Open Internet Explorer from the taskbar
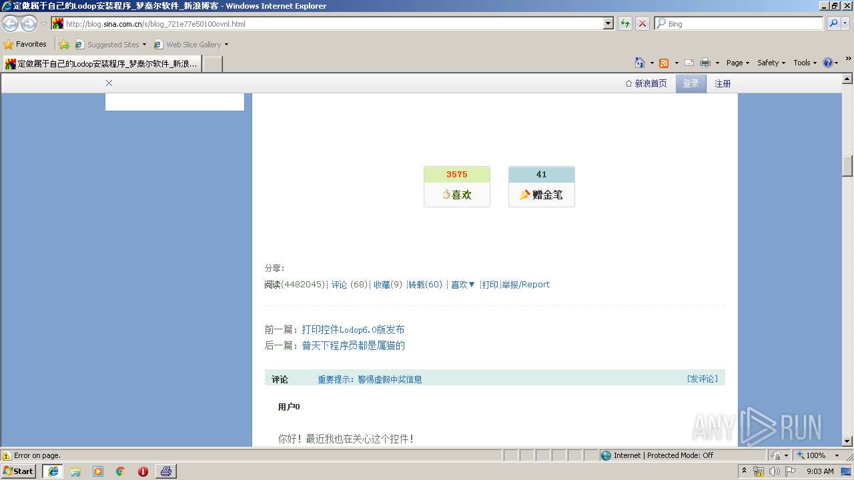The image size is (854, 480). pyautogui.click(x=53, y=471)
